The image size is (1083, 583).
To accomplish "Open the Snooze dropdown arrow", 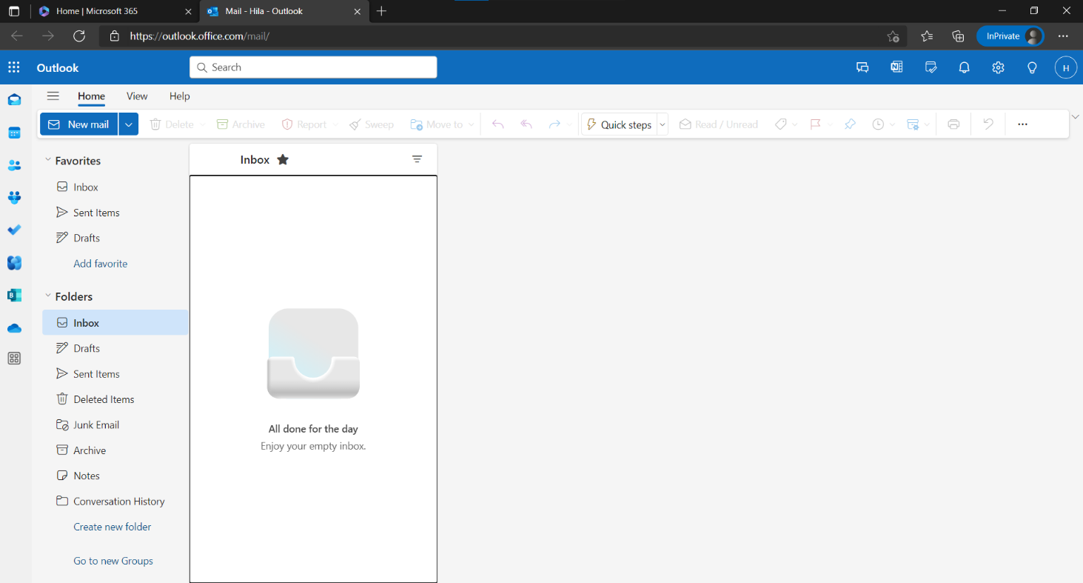I will (x=892, y=124).
